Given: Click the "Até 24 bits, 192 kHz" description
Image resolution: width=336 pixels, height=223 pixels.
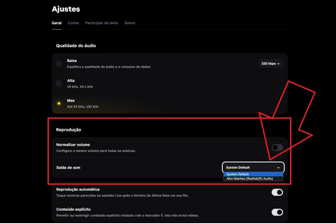Looking at the screenshot, I should [83, 107].
